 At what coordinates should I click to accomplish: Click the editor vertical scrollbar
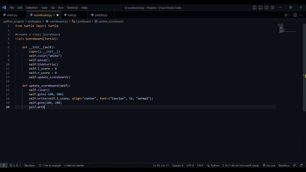[x=304, y=67]
